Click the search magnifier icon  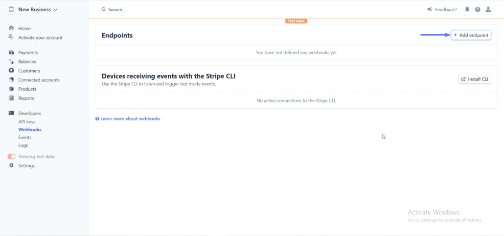104,10
